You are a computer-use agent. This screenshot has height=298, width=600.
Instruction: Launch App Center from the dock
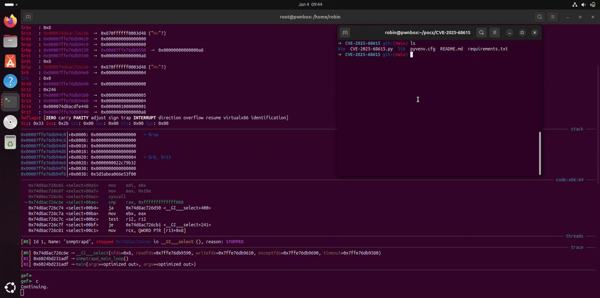[10, 61]
